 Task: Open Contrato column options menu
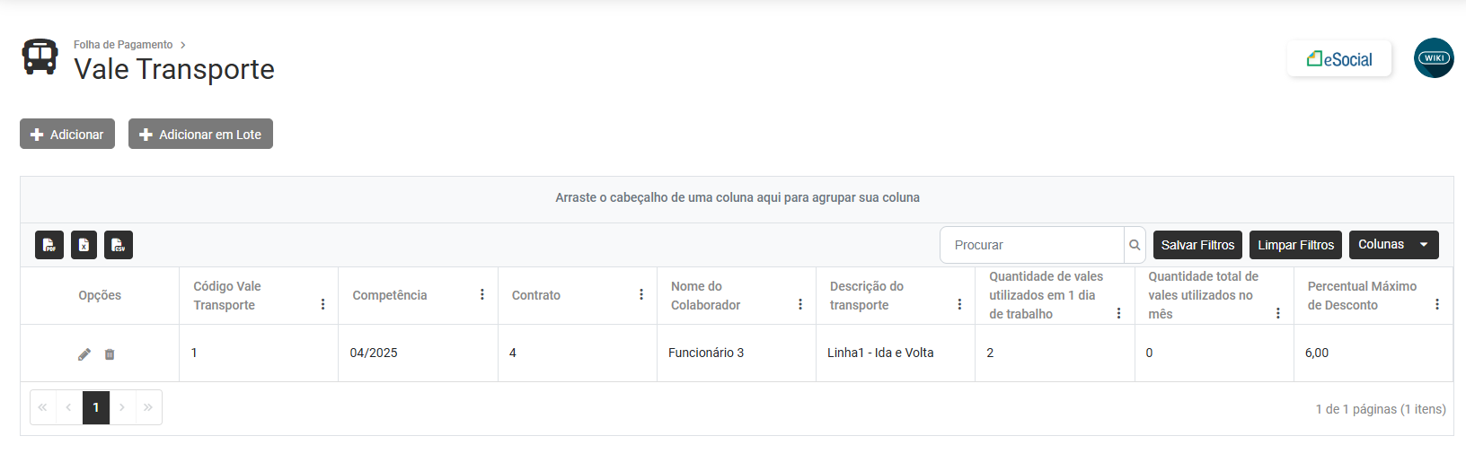[x=641, y=294]
